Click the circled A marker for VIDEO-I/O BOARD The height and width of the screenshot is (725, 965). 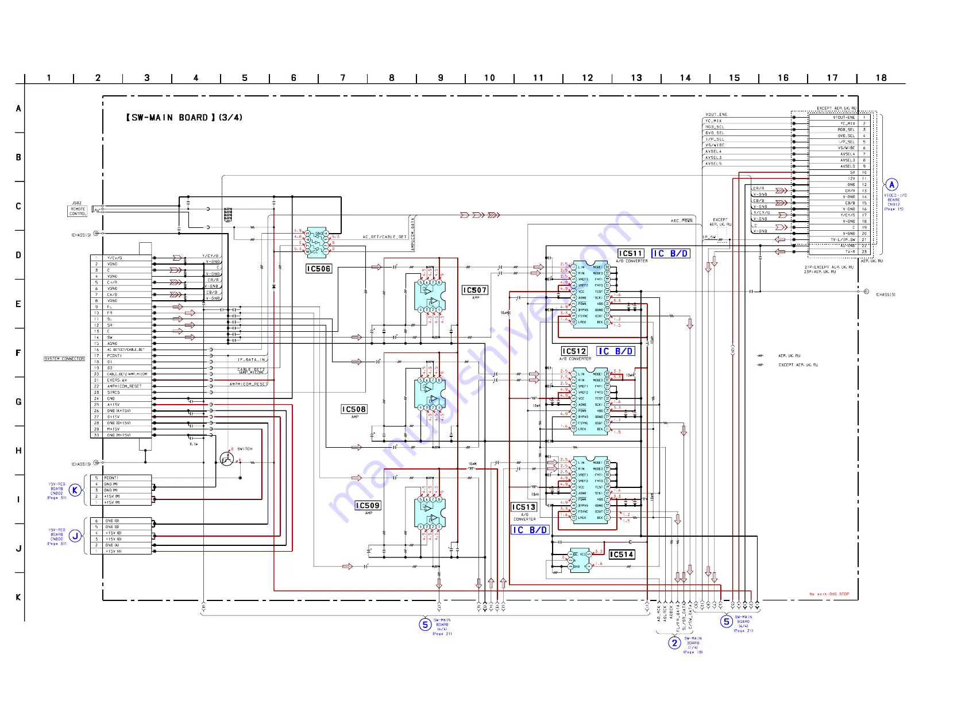(891, 184)
